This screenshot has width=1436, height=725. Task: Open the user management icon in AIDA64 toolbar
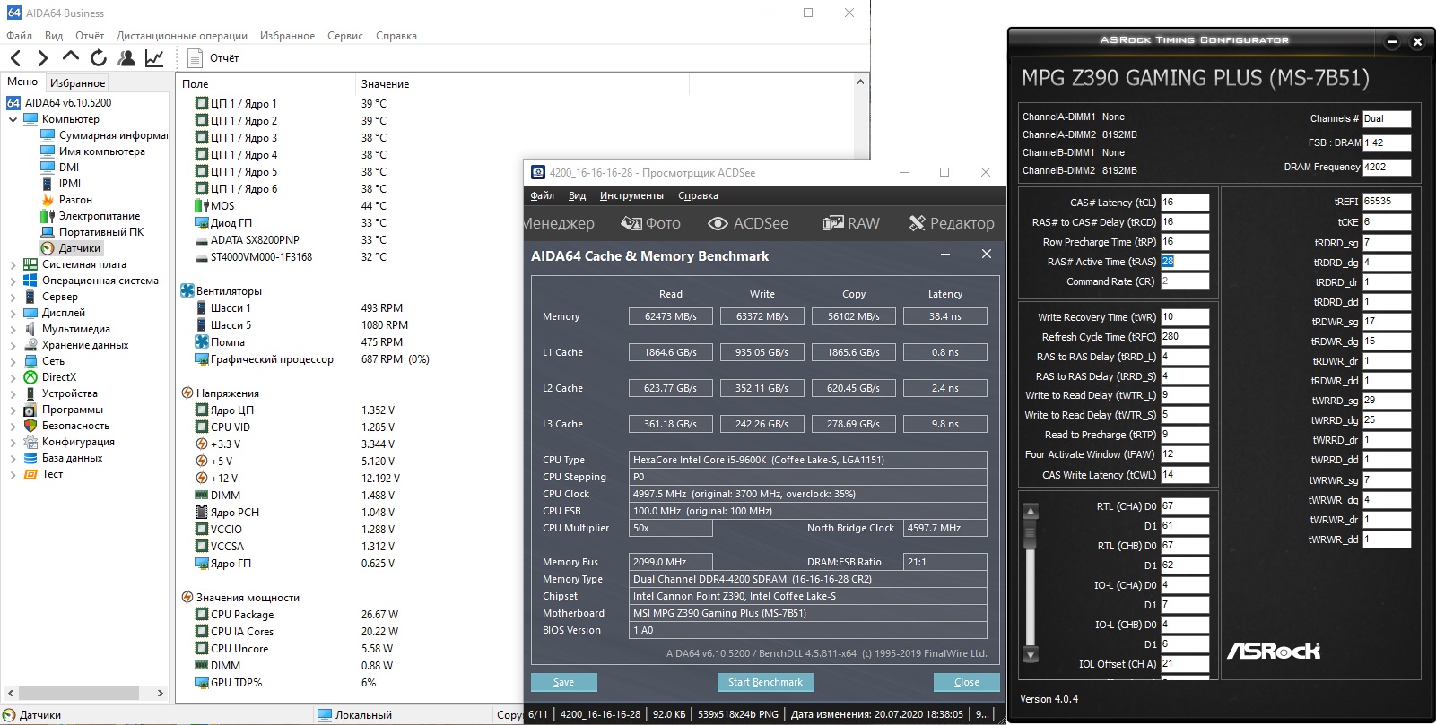click(x=126, y=58)
